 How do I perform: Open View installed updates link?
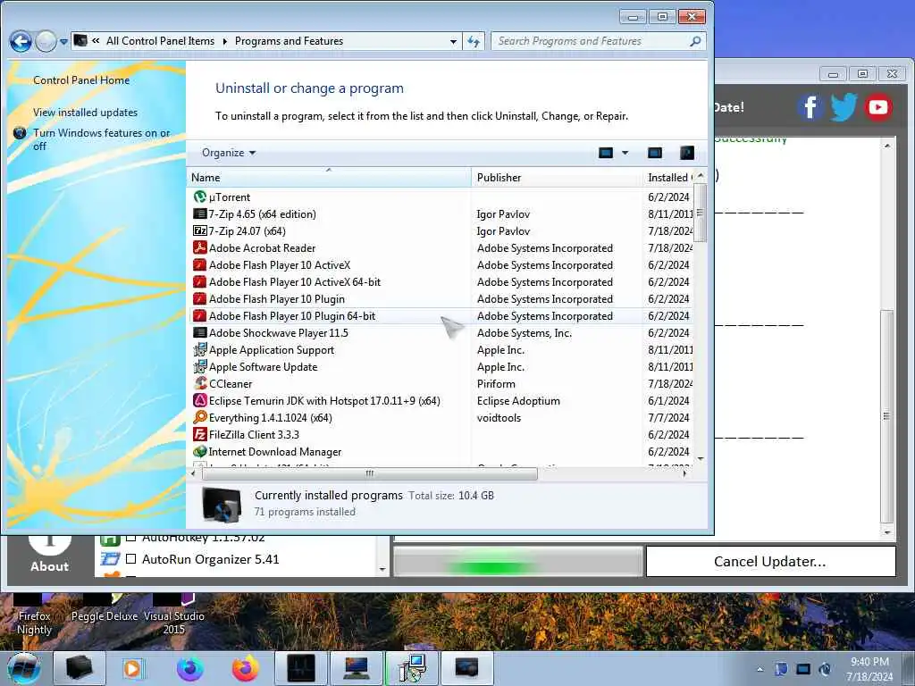click(x=85, y=113)
